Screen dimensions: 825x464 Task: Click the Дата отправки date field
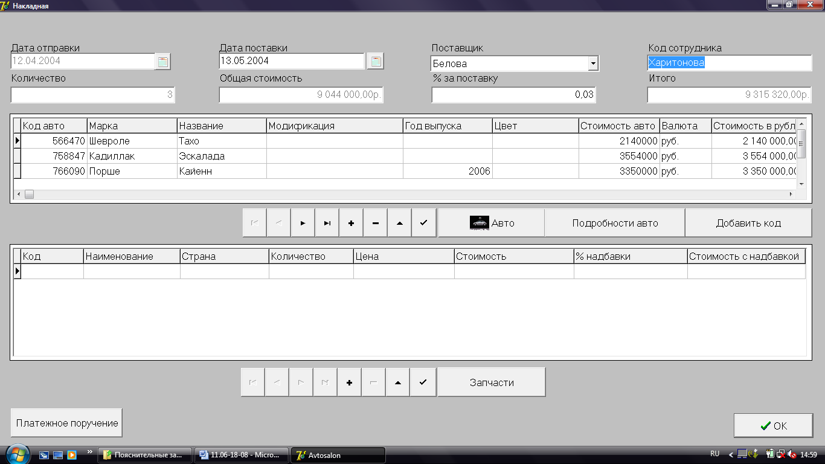[x=83, y=61]
